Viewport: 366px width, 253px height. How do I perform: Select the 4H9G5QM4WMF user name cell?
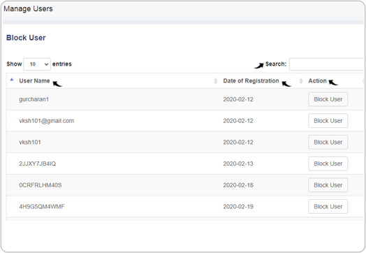coord(41,207)
